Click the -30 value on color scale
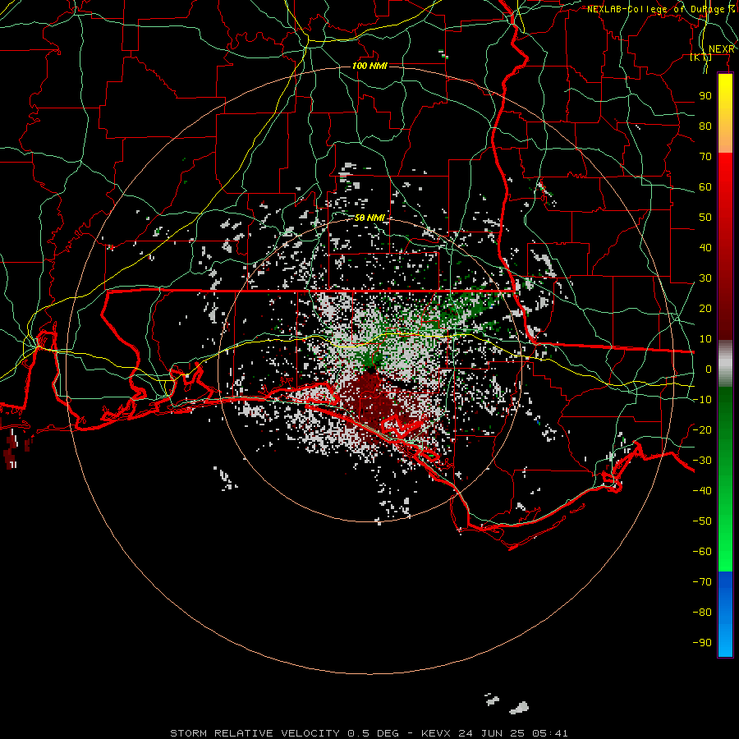 click(x=702, y=461)
